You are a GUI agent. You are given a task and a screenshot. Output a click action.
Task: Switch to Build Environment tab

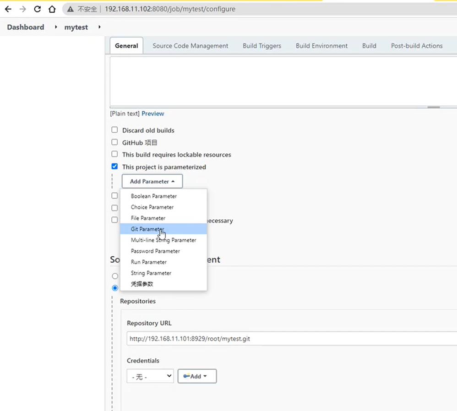coord(321,46)
